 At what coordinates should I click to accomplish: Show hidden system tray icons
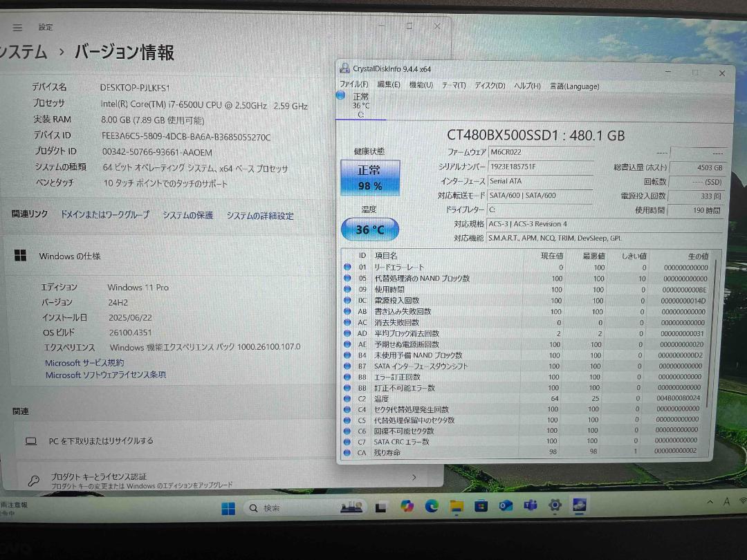coord(710,502)
